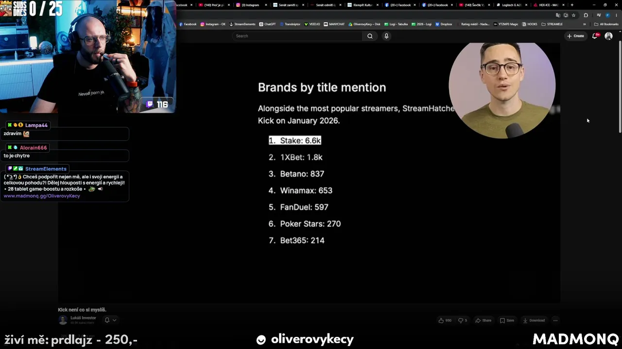This screenshot has width=622, height=349.
Task: Open the HOOKS bookmarks folder
Action: point(530,24)
